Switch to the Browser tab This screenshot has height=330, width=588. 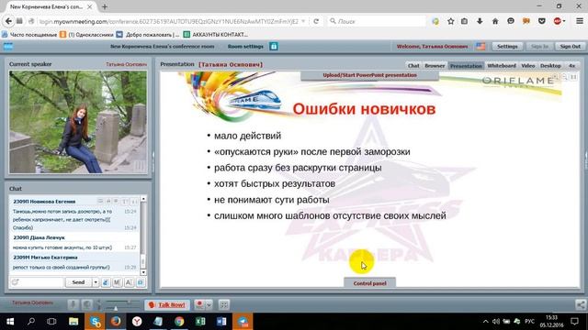tap(435, 65)
